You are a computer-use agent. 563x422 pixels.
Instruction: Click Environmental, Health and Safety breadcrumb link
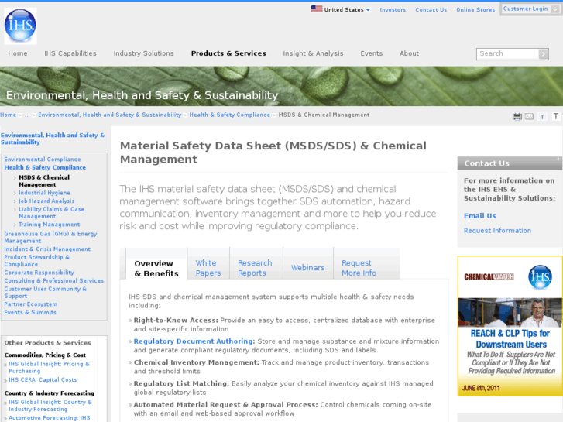tap(110, 115)
